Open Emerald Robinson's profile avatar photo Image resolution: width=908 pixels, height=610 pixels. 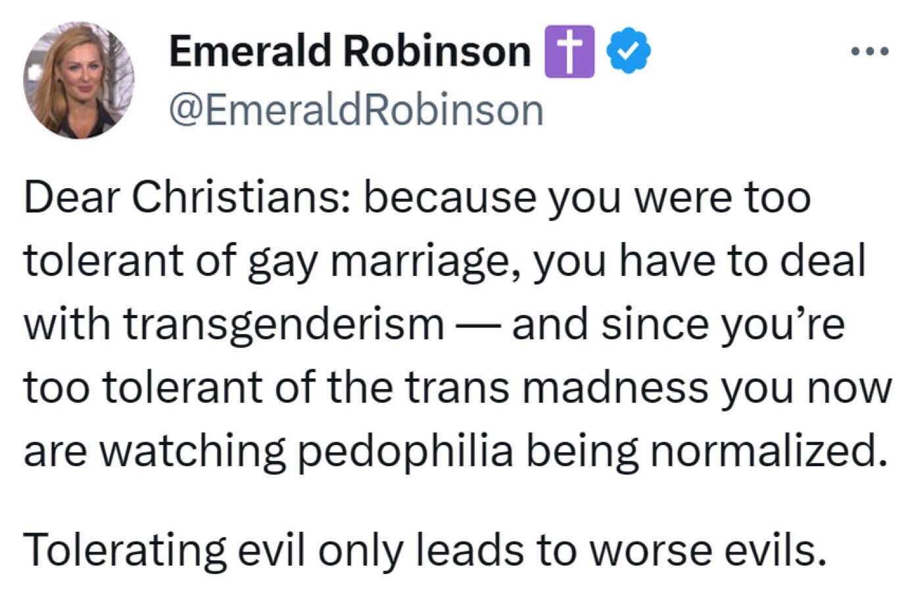click(79, 80)
